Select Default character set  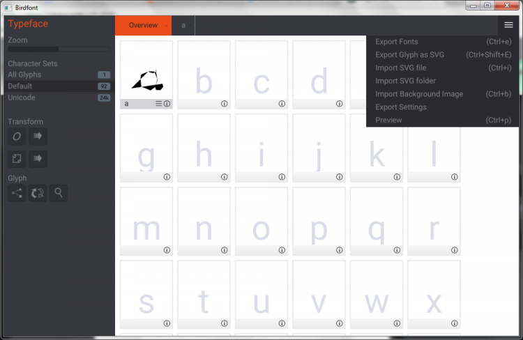pyautogui.click(x=59, y=86)
